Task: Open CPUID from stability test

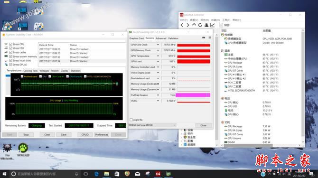Action: tap(85, 135)
